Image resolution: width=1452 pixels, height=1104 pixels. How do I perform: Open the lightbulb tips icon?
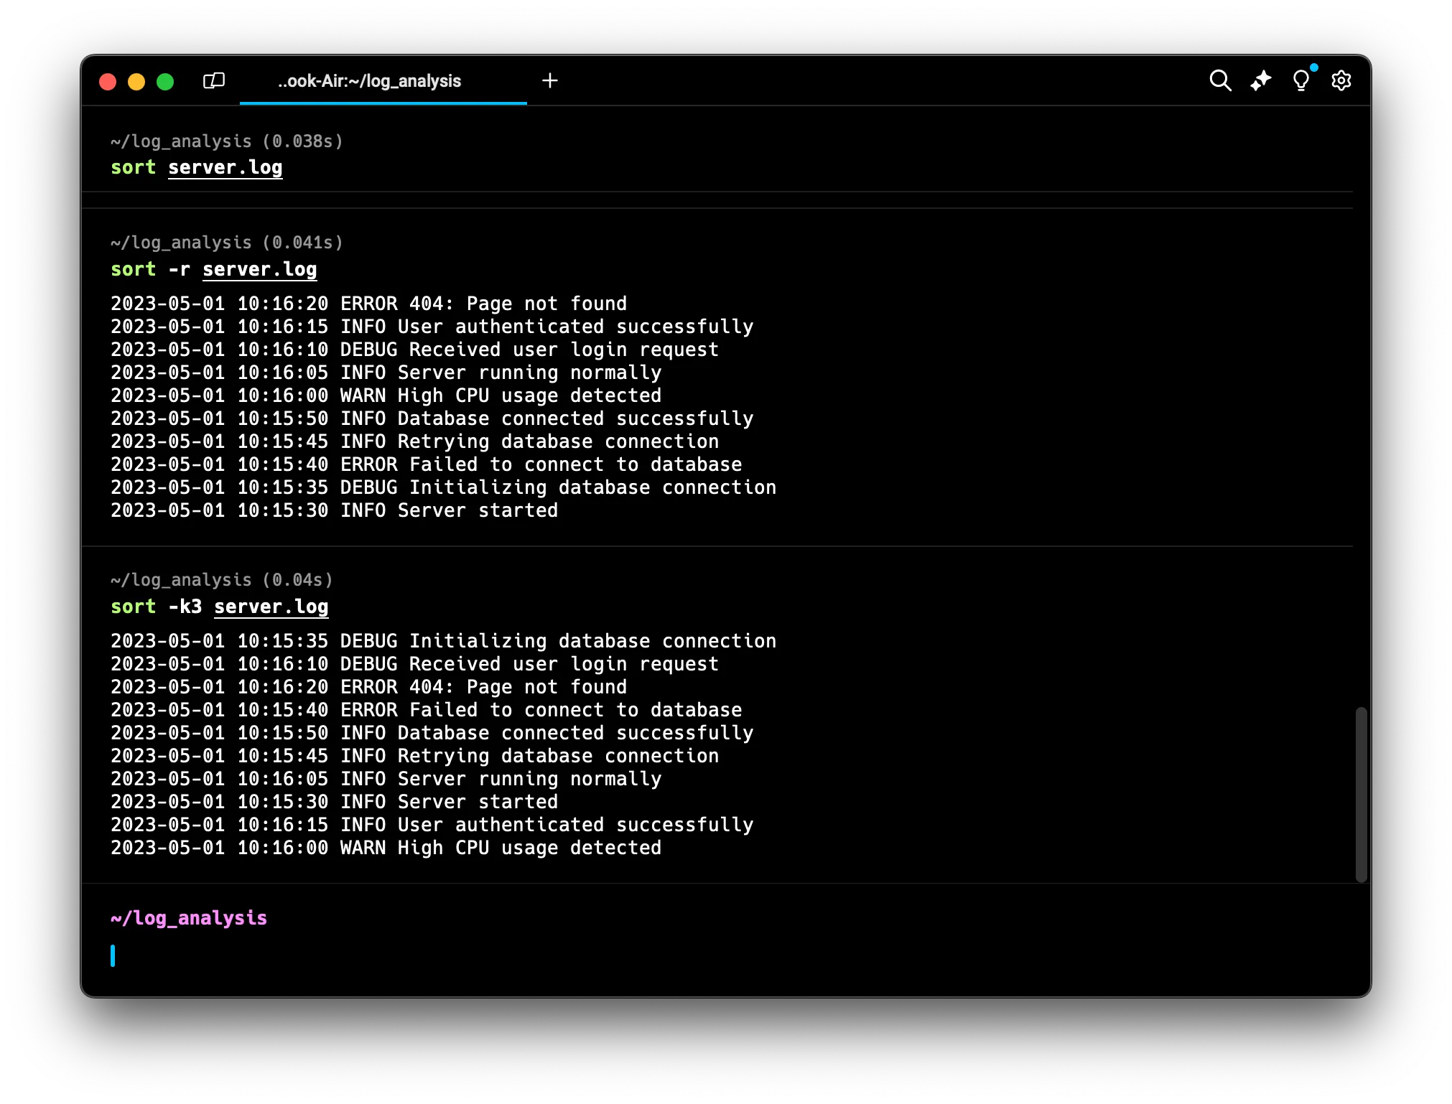click(1300, 80)
